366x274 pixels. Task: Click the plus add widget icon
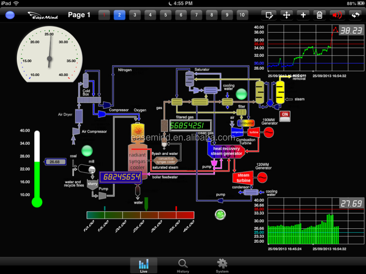tap(303, 15)
